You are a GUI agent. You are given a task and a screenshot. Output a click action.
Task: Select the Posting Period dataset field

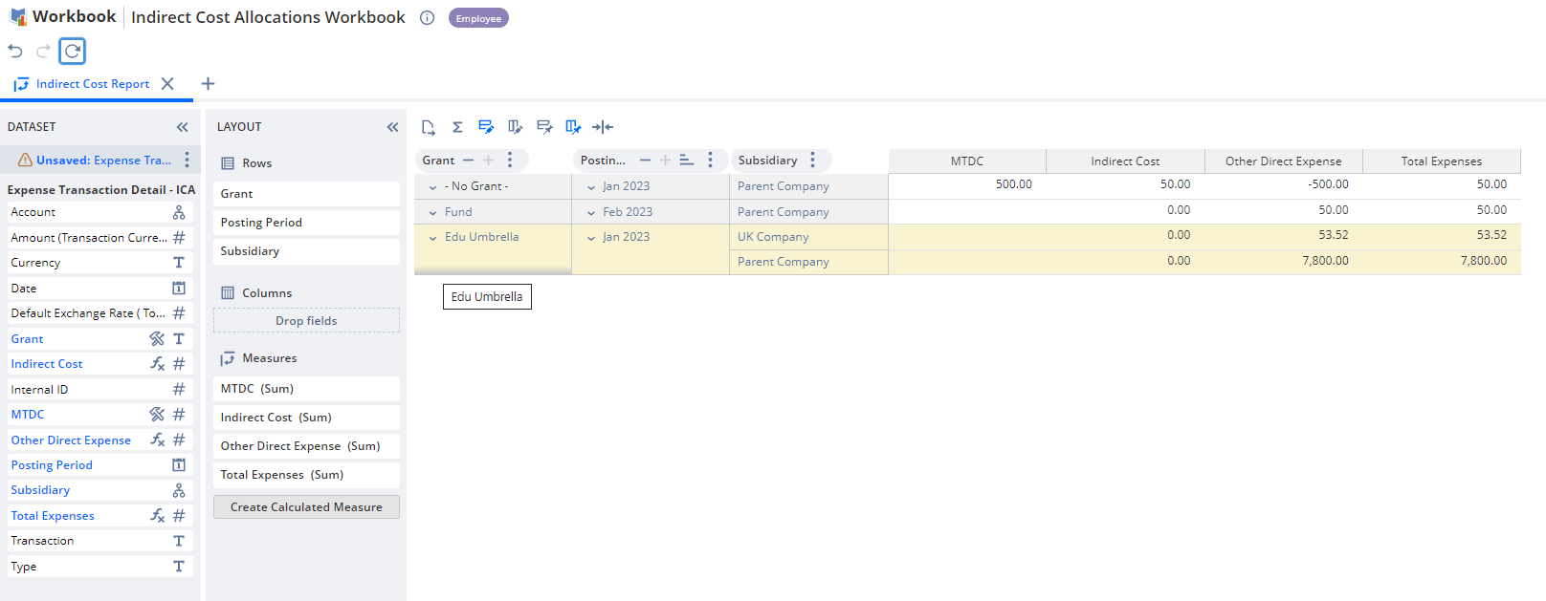tap(100, 464)
